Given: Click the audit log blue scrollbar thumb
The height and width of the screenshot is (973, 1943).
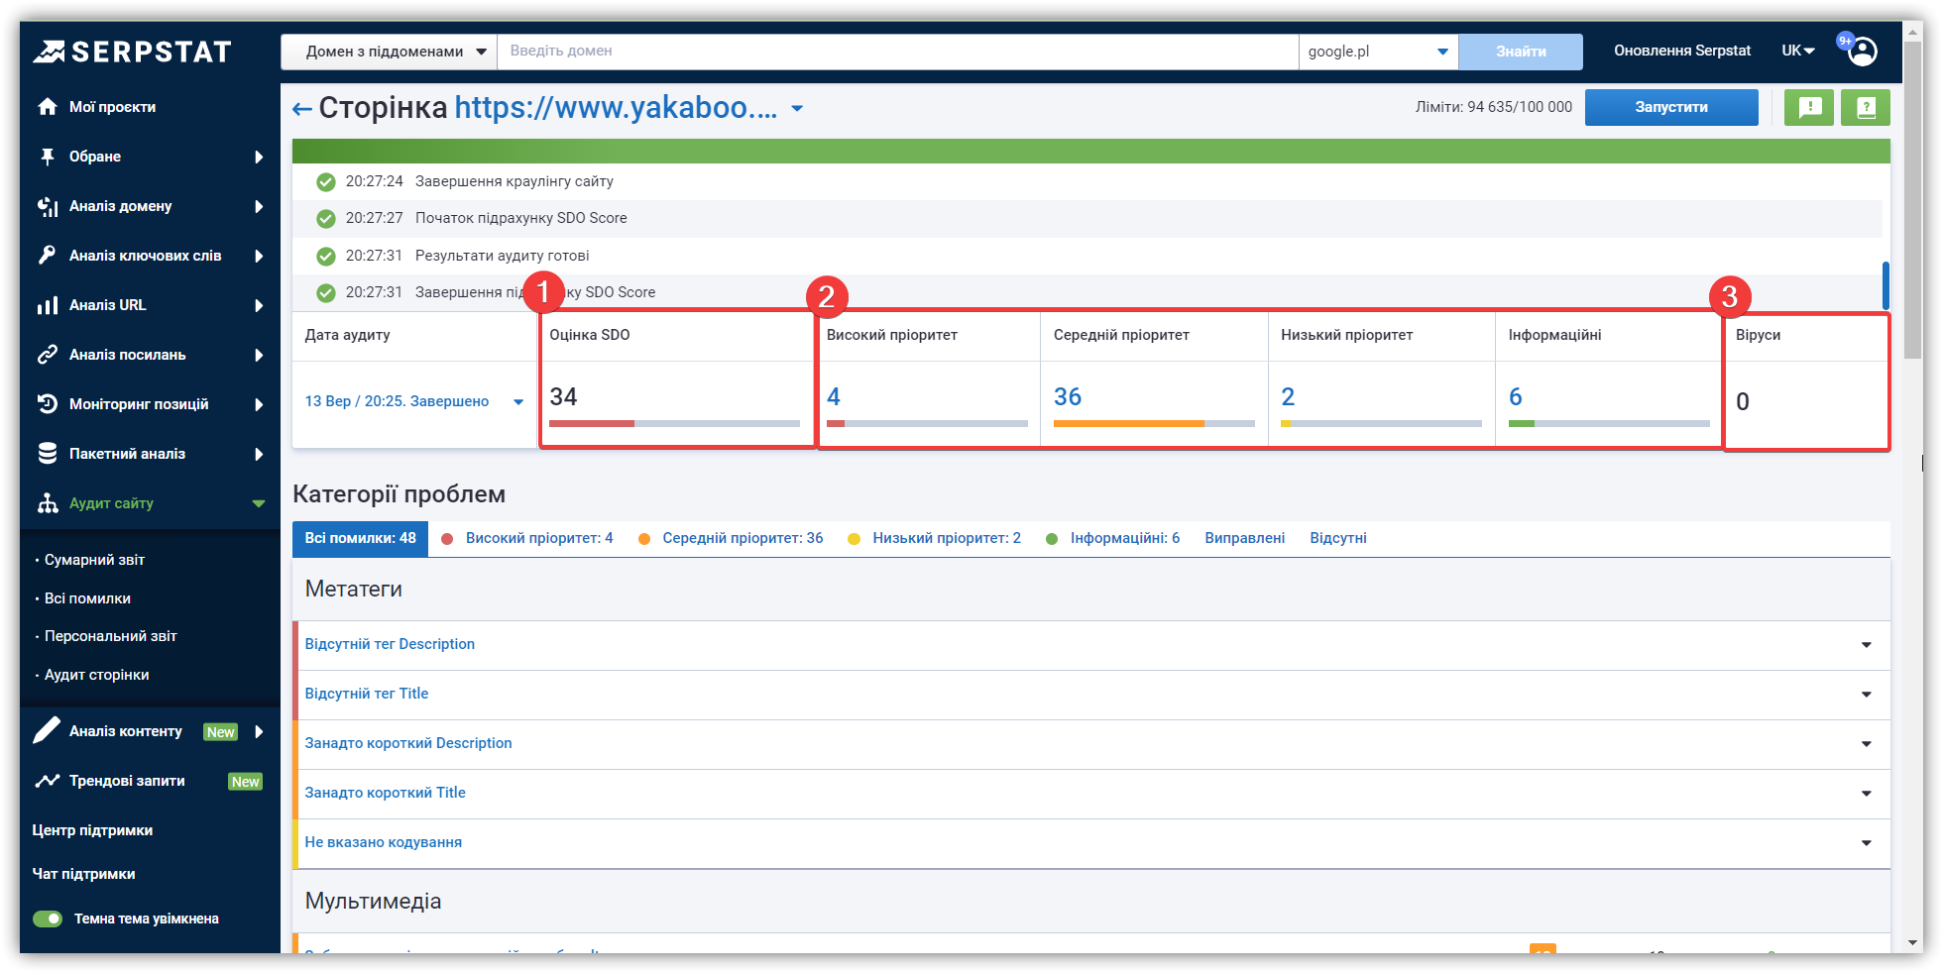Looking at the screenshot, I should point(1886,285).
